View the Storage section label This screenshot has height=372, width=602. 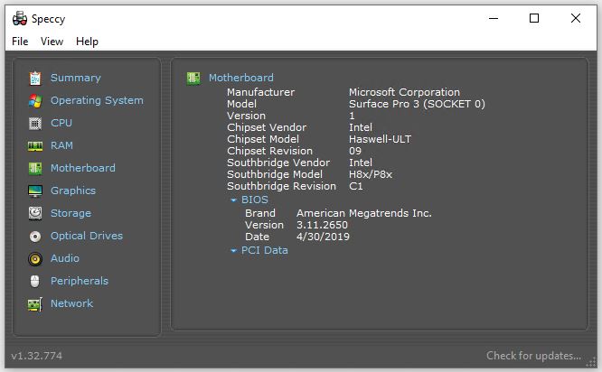(71, 213)
